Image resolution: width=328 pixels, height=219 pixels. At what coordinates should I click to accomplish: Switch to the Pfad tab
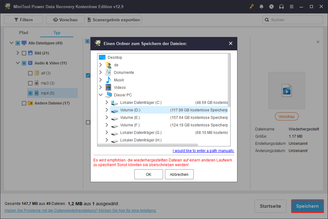click(x=23, y=33)
